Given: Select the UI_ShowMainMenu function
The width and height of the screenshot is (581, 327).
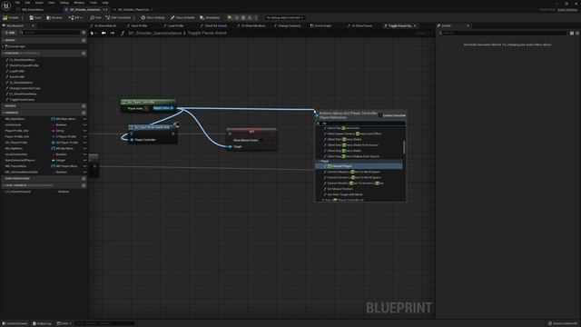Looking at the screenshot, I should [22, 60].
